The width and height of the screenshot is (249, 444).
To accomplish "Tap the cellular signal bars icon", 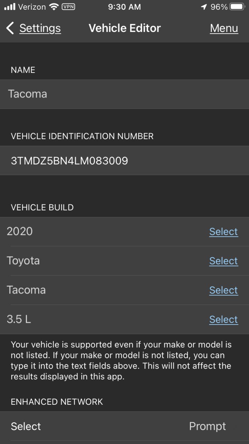I will click(10, 7).
